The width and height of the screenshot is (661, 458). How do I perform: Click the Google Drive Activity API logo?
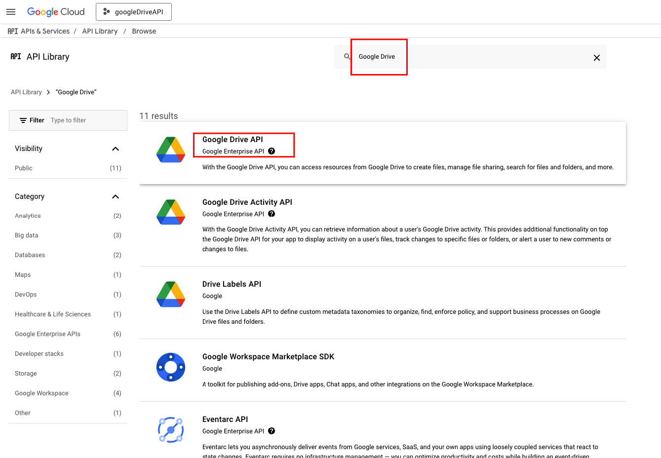tap(171, 212)
